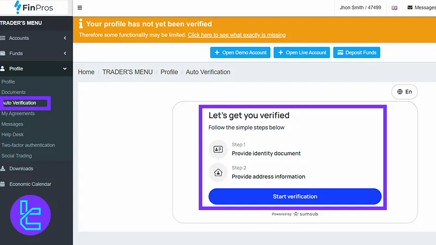Click the Profile section down chevron

(x=65, y=69)
